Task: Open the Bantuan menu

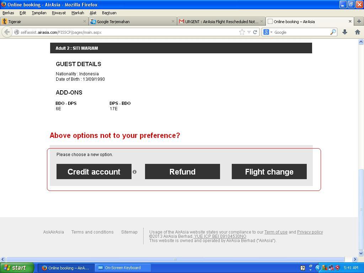Action: click(x=109, y=13)
